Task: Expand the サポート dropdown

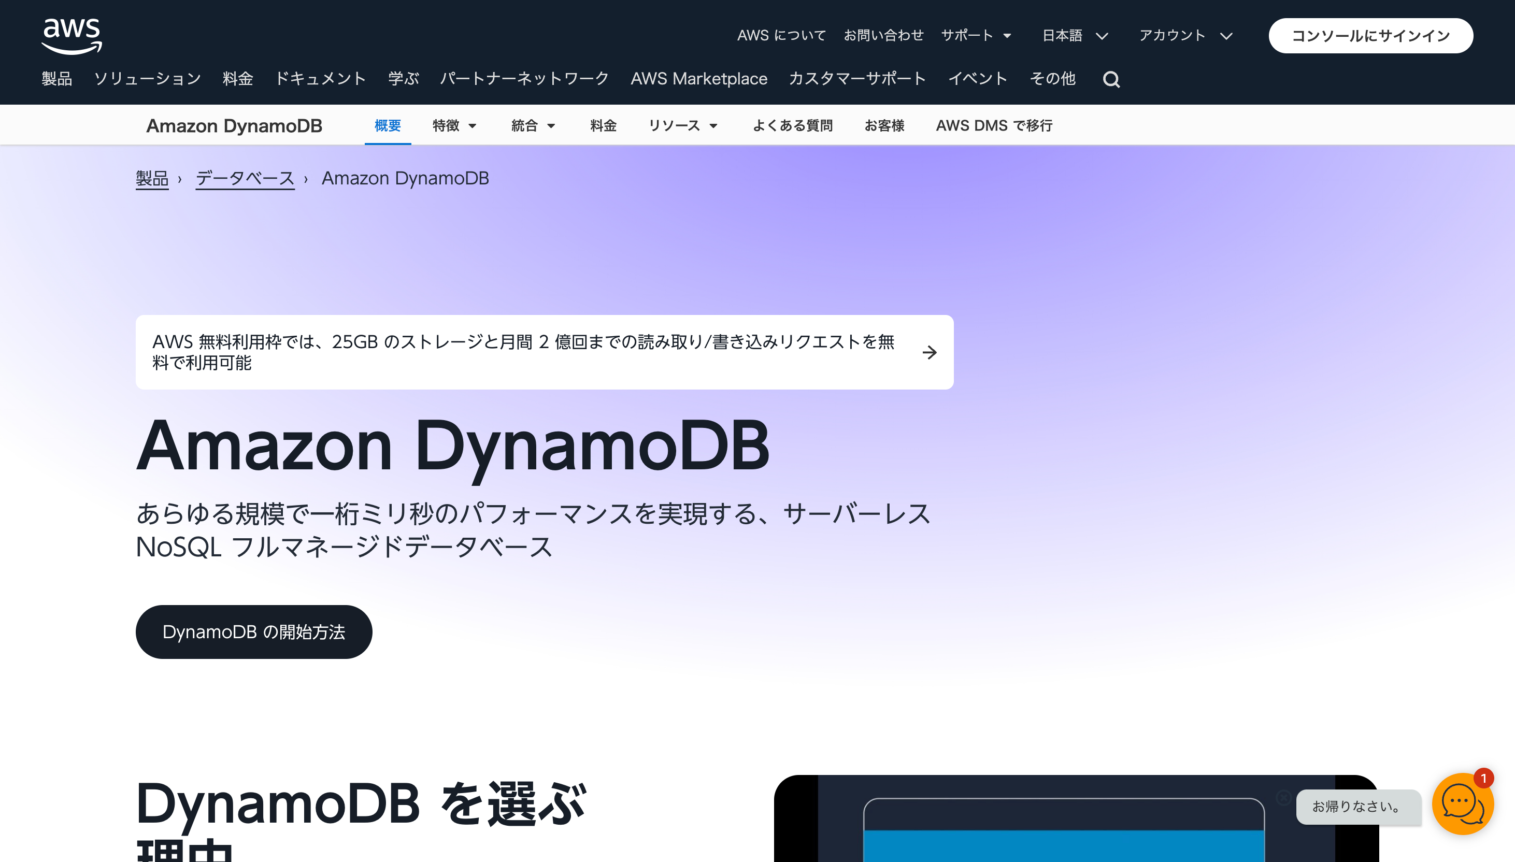Action: [976, 36]
